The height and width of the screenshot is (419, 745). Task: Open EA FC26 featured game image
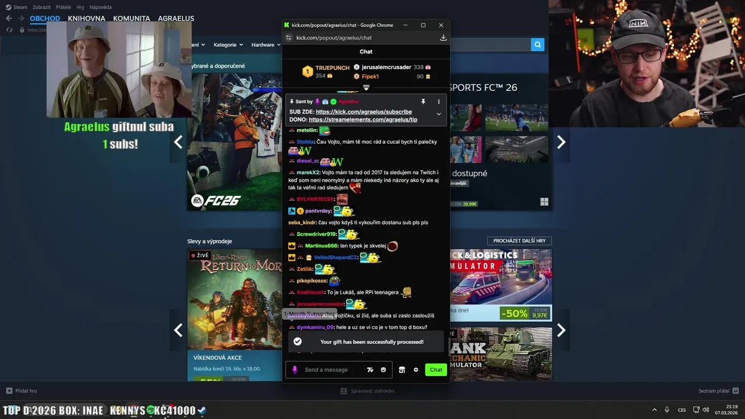click(x=235, y=141)
